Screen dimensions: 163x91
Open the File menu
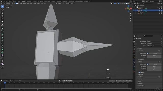[x=4, y=1]
